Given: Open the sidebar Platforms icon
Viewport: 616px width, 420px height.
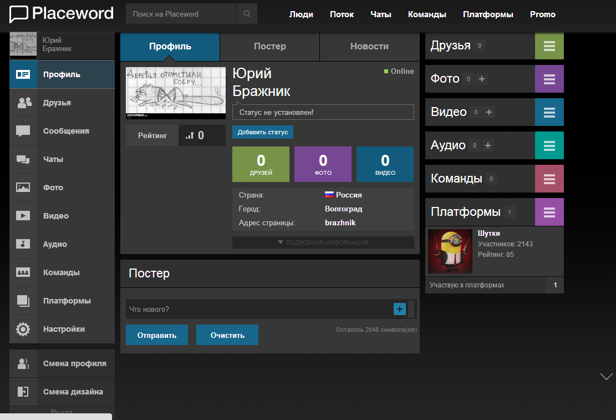Looking at the screenshot, I should click(23, 301).
